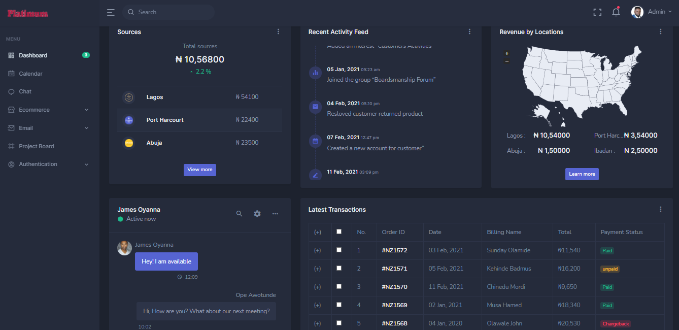Open the Admin dropdown in the top bar
The image size is (679, 330).
pos(657,12)
